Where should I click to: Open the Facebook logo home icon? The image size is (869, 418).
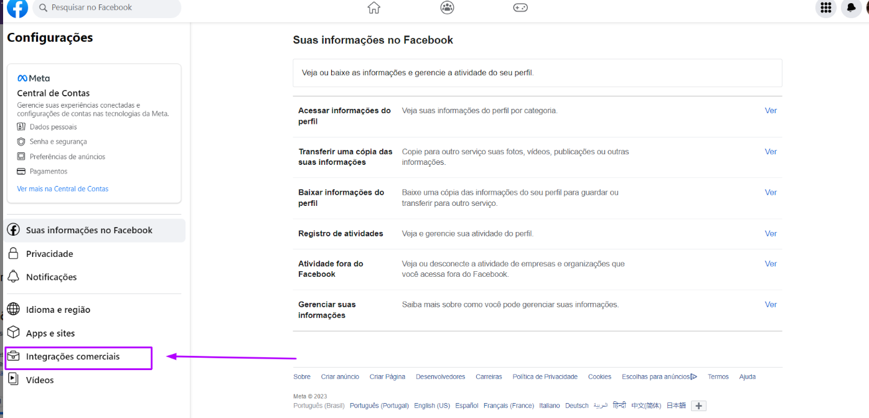[x=17, y=8]
